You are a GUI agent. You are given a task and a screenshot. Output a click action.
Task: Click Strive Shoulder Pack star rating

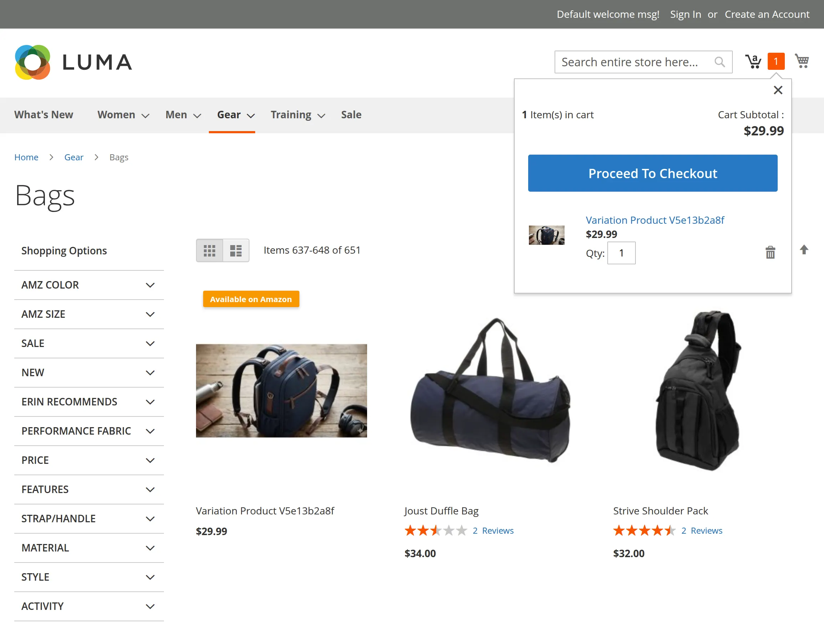pos(644,530)
